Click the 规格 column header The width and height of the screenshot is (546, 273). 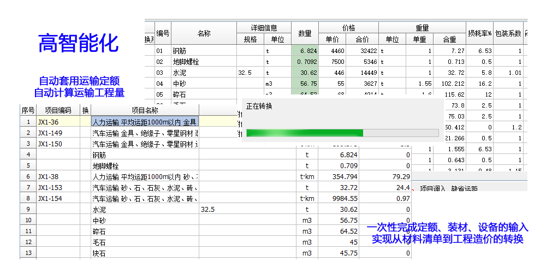click(250, 39)
